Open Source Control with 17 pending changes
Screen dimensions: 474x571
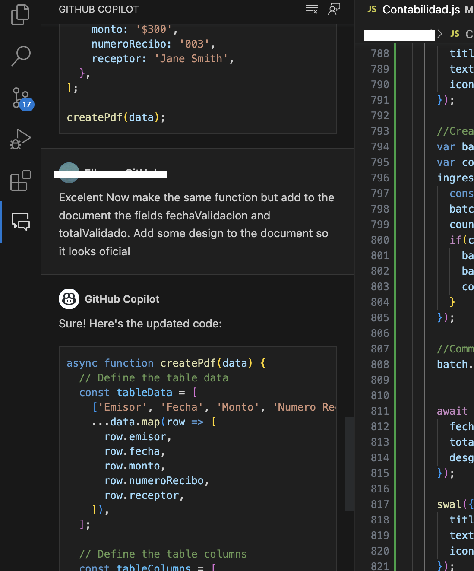coord(22,98)
